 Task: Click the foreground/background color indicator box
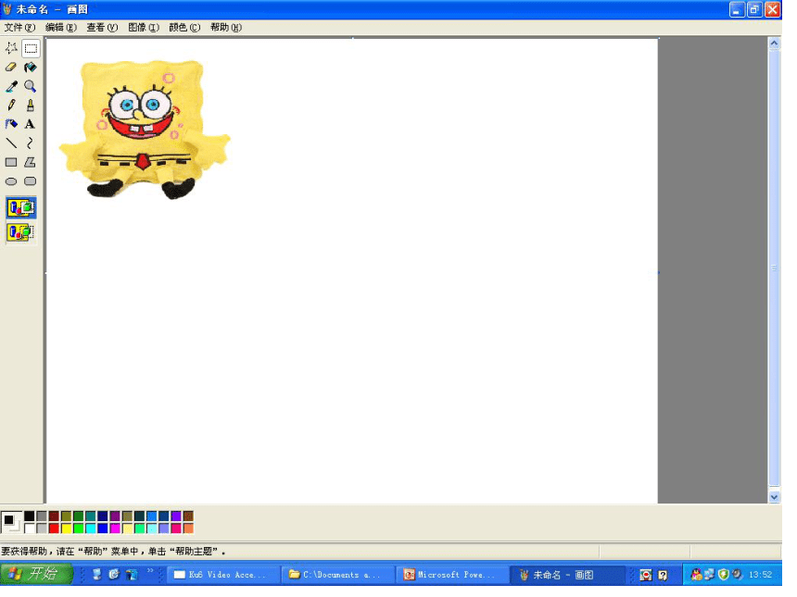tap(11, 522)
